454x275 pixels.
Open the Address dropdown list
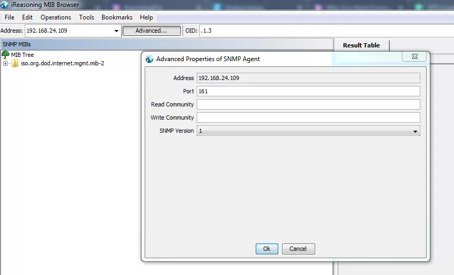click(x=117, y=31)
